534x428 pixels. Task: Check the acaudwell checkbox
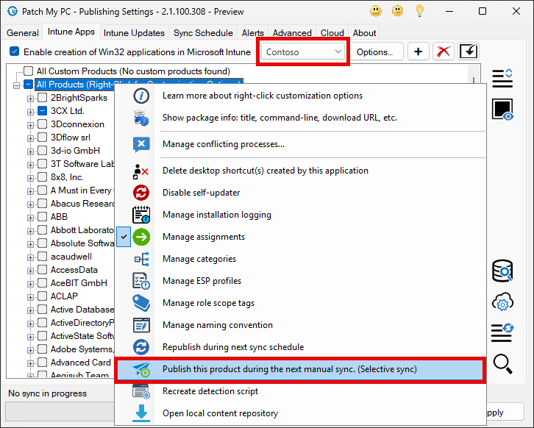[x=42, y=257]
